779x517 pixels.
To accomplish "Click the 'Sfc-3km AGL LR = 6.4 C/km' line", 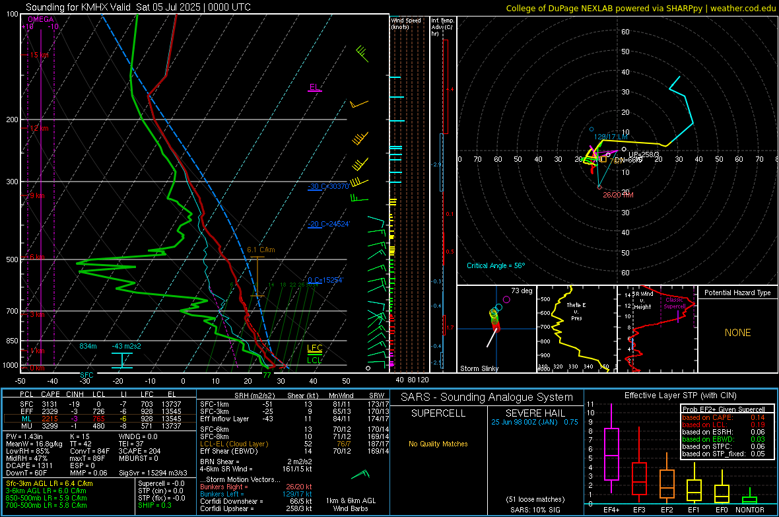I will click(50, 483).
